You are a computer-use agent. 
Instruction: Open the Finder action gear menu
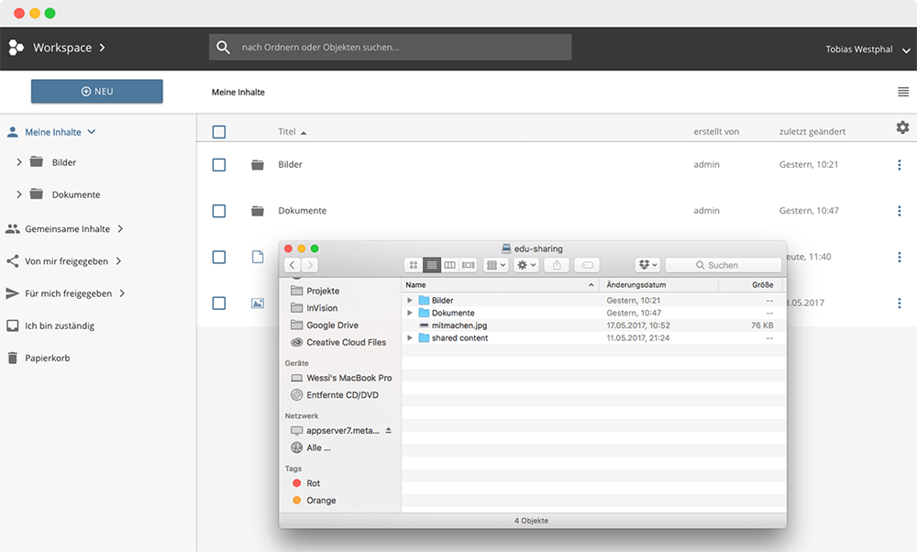coord(525,265)
